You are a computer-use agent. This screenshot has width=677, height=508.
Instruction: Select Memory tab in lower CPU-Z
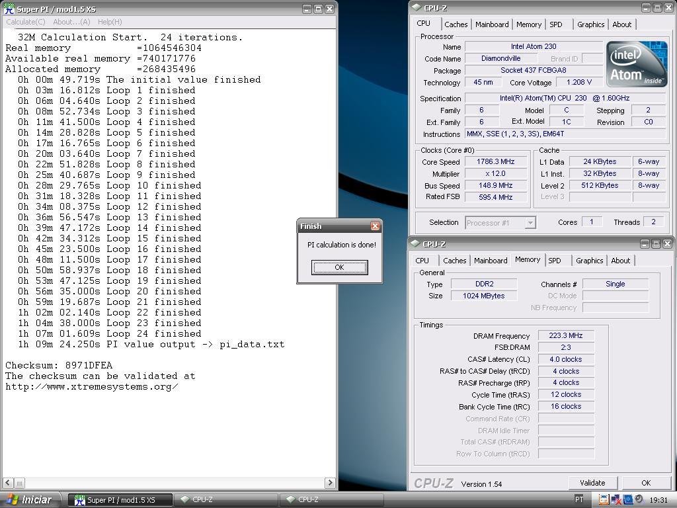click(528, 259)
